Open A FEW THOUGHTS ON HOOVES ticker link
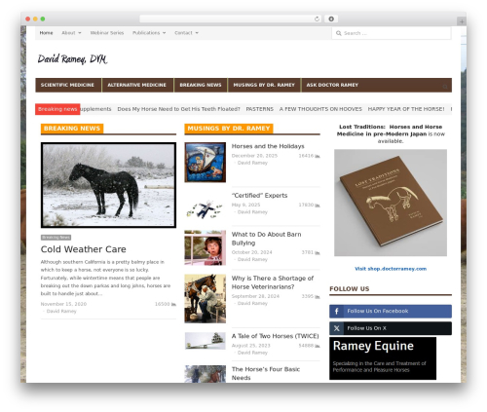The height and width of the screenshot is (412, 487). pos(320,109)
